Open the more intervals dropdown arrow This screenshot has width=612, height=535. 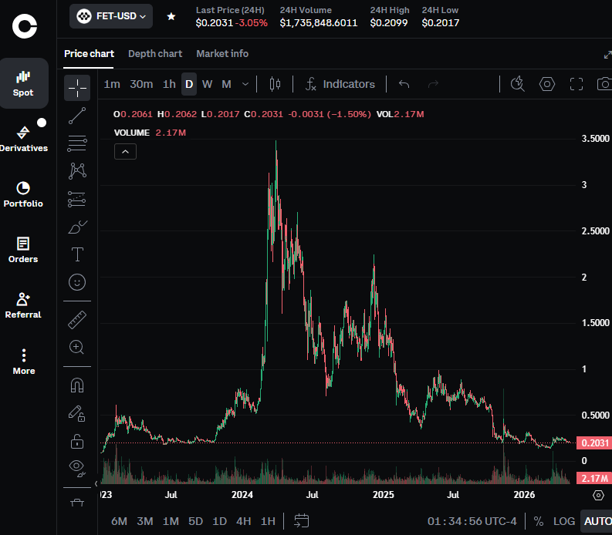click(x=245, y=84)
